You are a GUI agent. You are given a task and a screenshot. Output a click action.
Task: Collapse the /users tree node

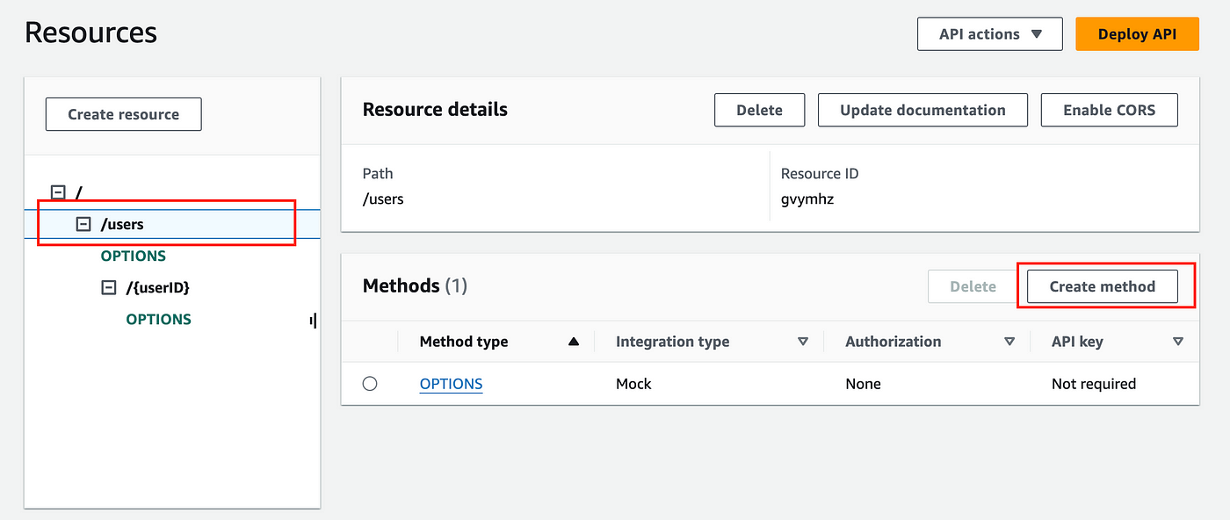[x=84, y=224]
